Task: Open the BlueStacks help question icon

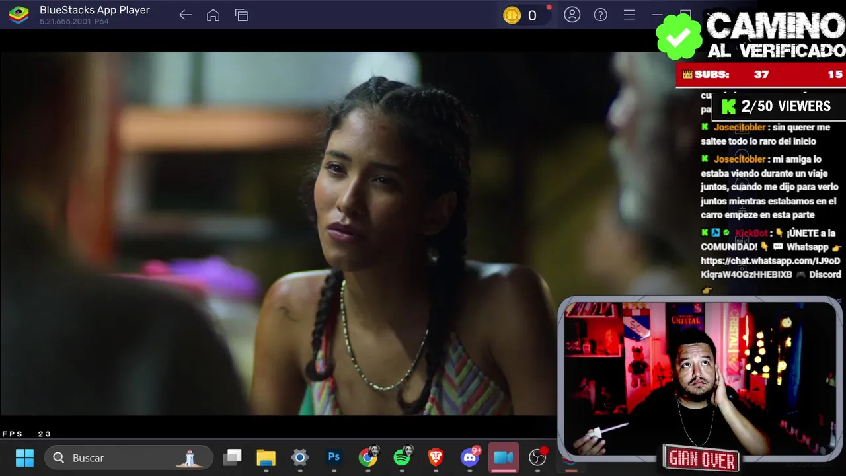Action: (601, 15)
